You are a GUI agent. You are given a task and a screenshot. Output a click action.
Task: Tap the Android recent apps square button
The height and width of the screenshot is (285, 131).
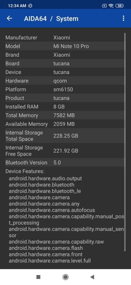coord(38,277)
